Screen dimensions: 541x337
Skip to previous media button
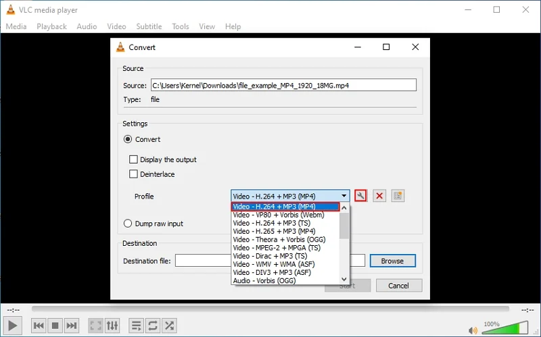click(39, 326)
